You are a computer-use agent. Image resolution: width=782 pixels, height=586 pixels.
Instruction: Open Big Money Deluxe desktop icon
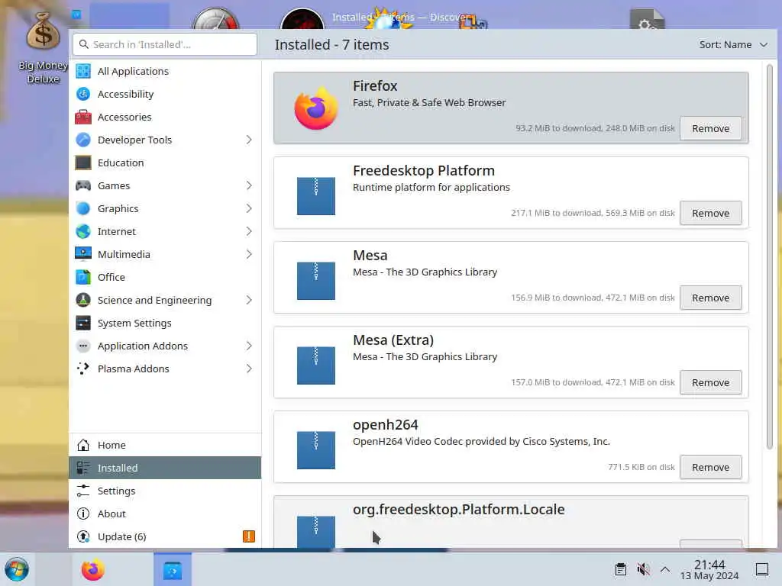[43, 47]
